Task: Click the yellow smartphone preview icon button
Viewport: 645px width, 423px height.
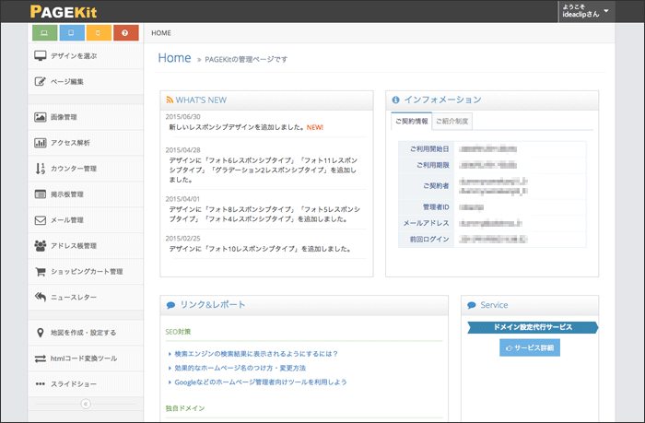Action: [x=99, y=33]
